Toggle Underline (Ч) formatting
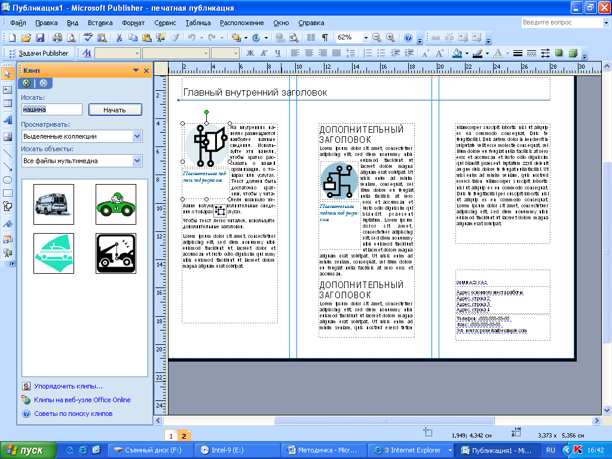Screen dimensions: 612x459 tap(277, 53)
